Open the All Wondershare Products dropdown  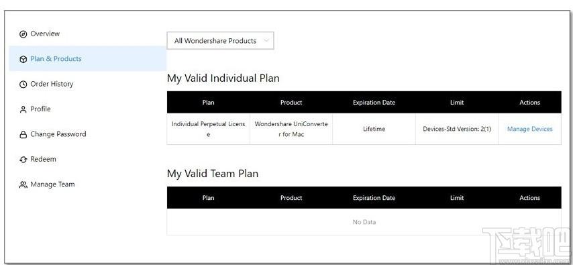220,40
